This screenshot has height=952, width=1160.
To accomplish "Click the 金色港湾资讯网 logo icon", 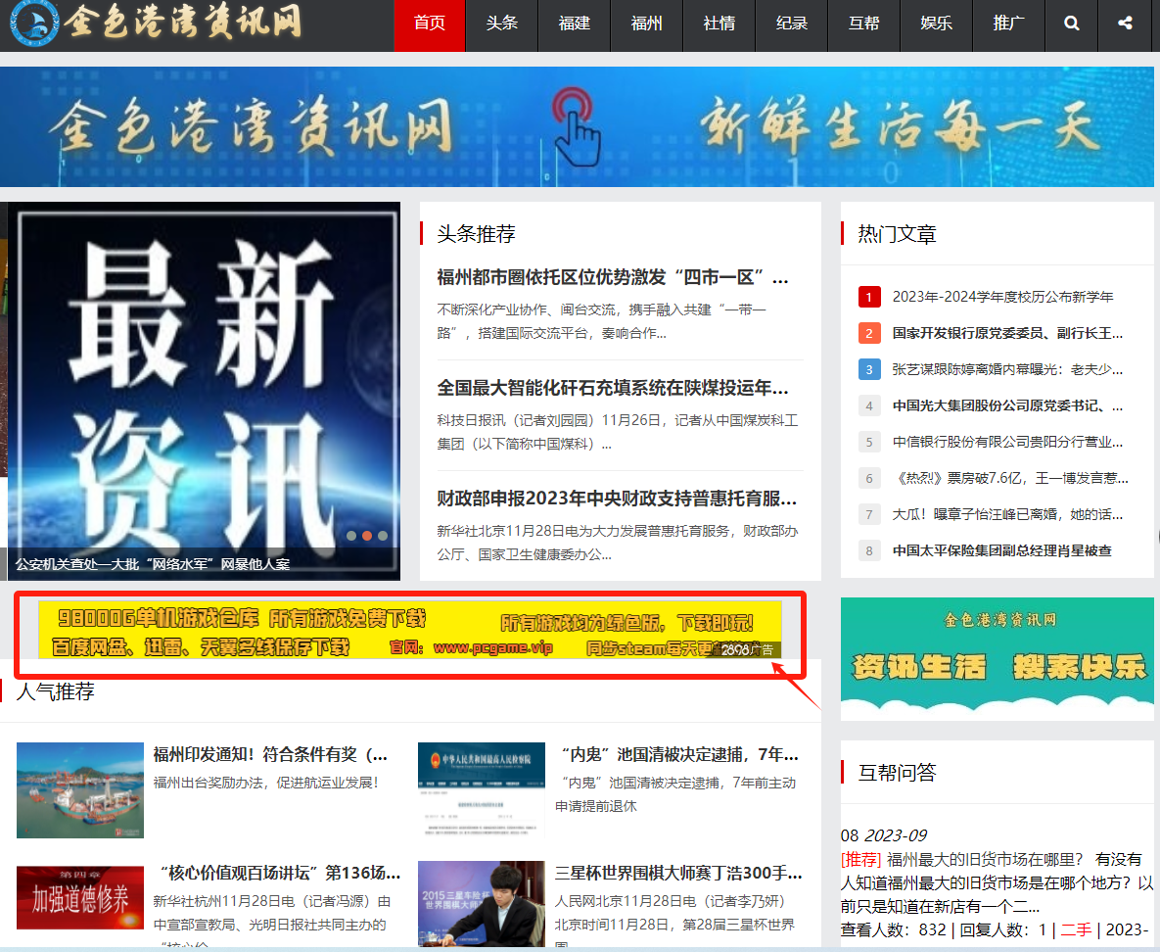I will coord(33,24).
